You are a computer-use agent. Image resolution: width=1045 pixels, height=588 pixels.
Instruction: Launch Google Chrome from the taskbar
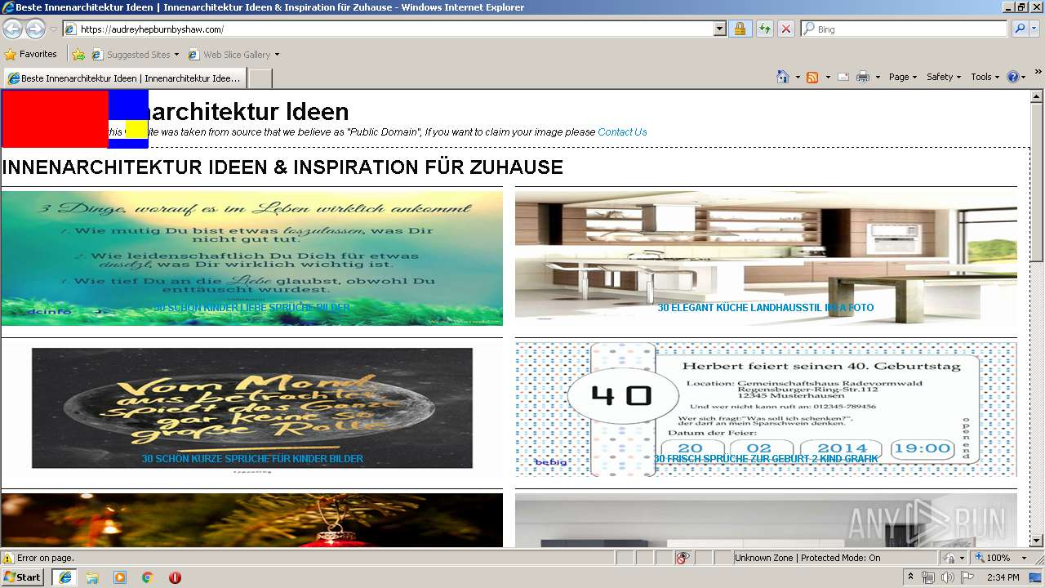click(x=147, y=577)
